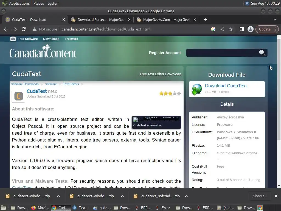Expand options for cudatext_softrad zip download
This screenshot has width=281, height=211.
186,196
